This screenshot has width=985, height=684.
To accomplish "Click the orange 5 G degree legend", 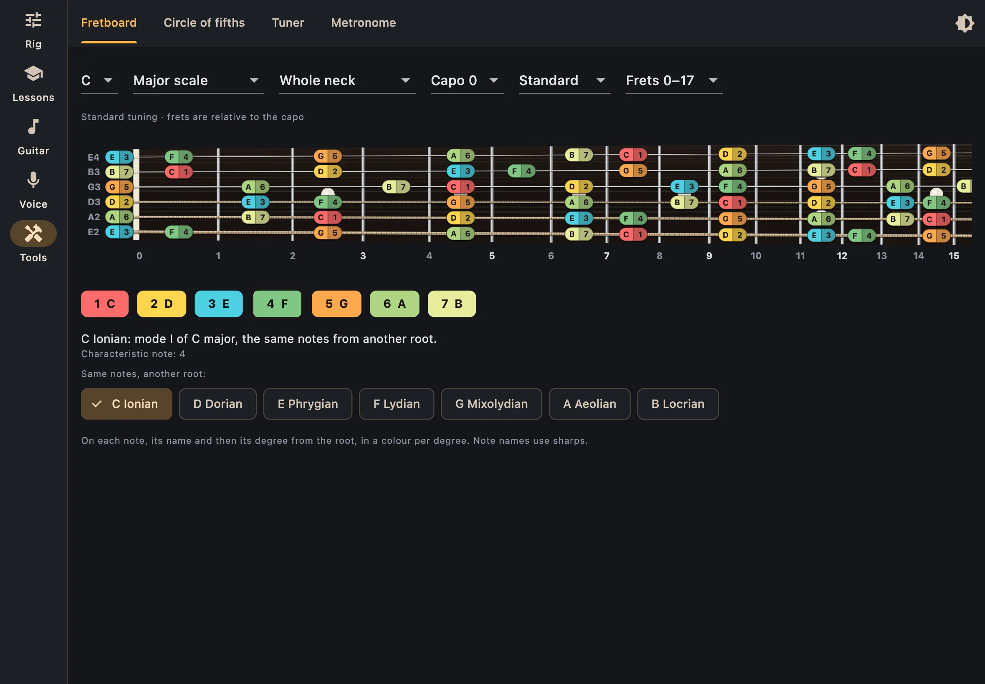I will click(337, 304).
